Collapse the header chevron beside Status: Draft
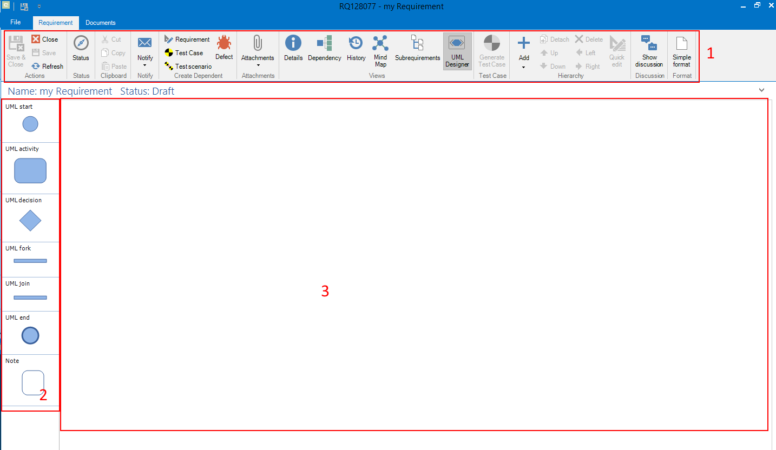 point(762,90)
